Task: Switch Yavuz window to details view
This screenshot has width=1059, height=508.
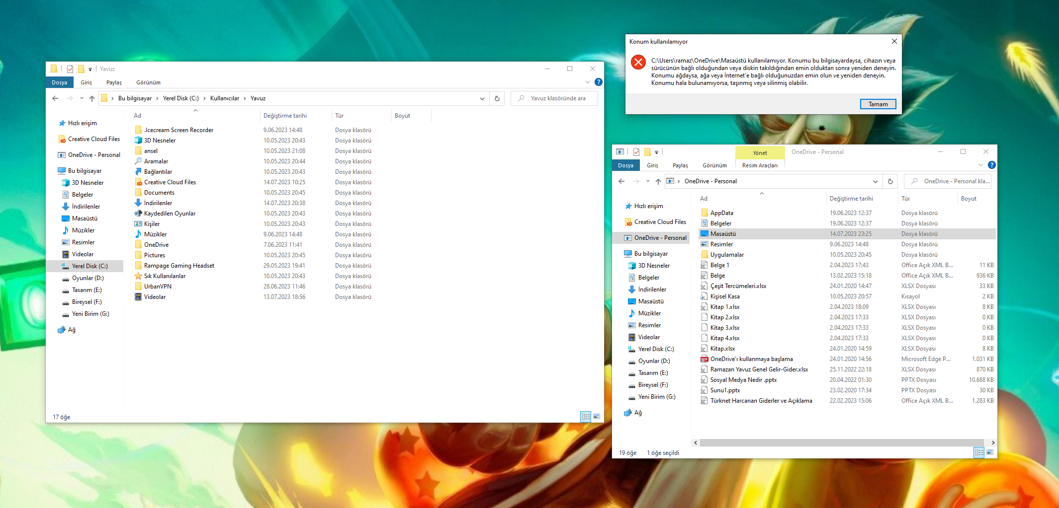Action: (586, 417)
